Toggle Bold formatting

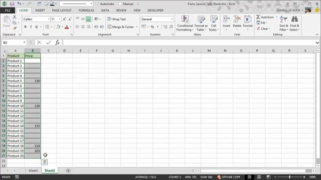[x=26, y=26]
